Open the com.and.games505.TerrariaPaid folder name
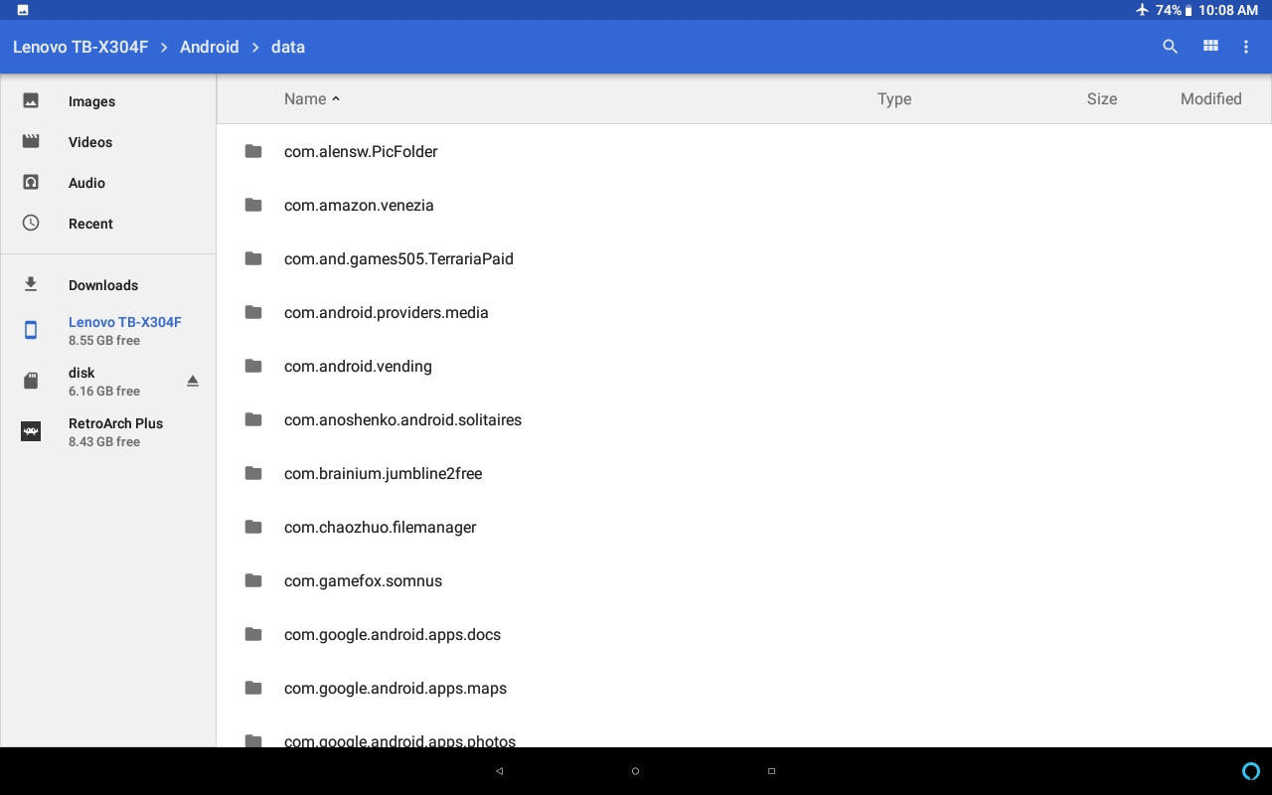The width and height of the screenshot is (1272, 795). coord(398,258)
